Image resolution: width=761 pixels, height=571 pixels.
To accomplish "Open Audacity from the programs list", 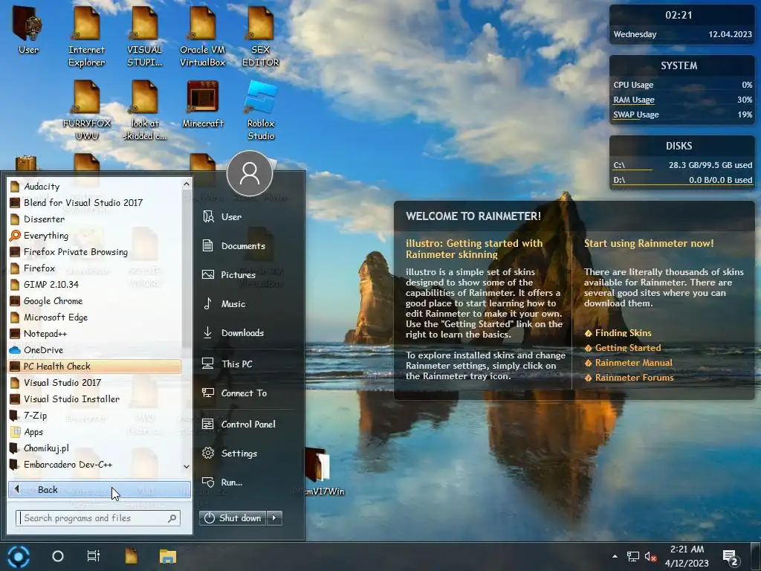I will [x=94, y=187].
